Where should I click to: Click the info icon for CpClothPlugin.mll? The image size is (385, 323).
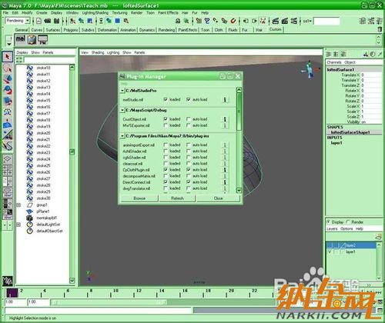[x=225, y=170]
